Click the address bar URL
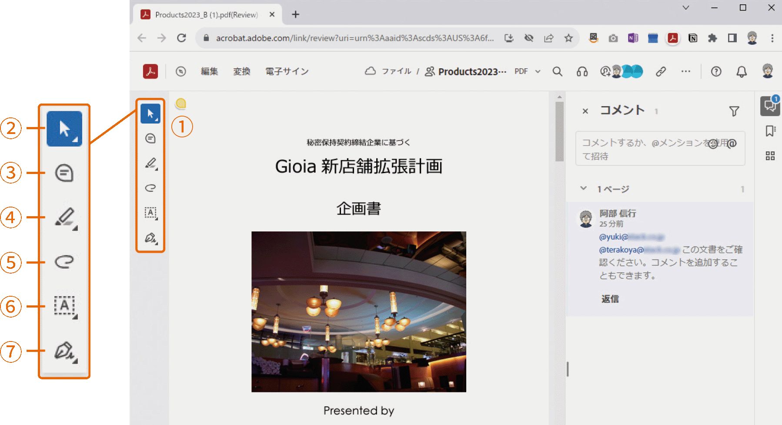Image resolution: width=782 pixels, height=425 pixels. [x=355, y=38]
